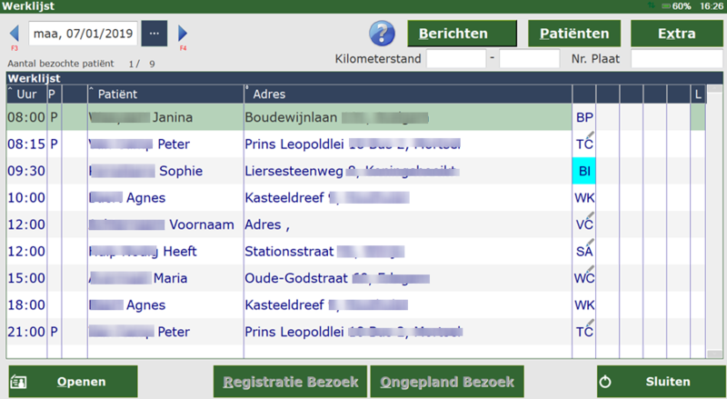The width and height of the screenshot is (727, 399).
Task: Open the Patiënten menu
Action: tap(574, 34)
